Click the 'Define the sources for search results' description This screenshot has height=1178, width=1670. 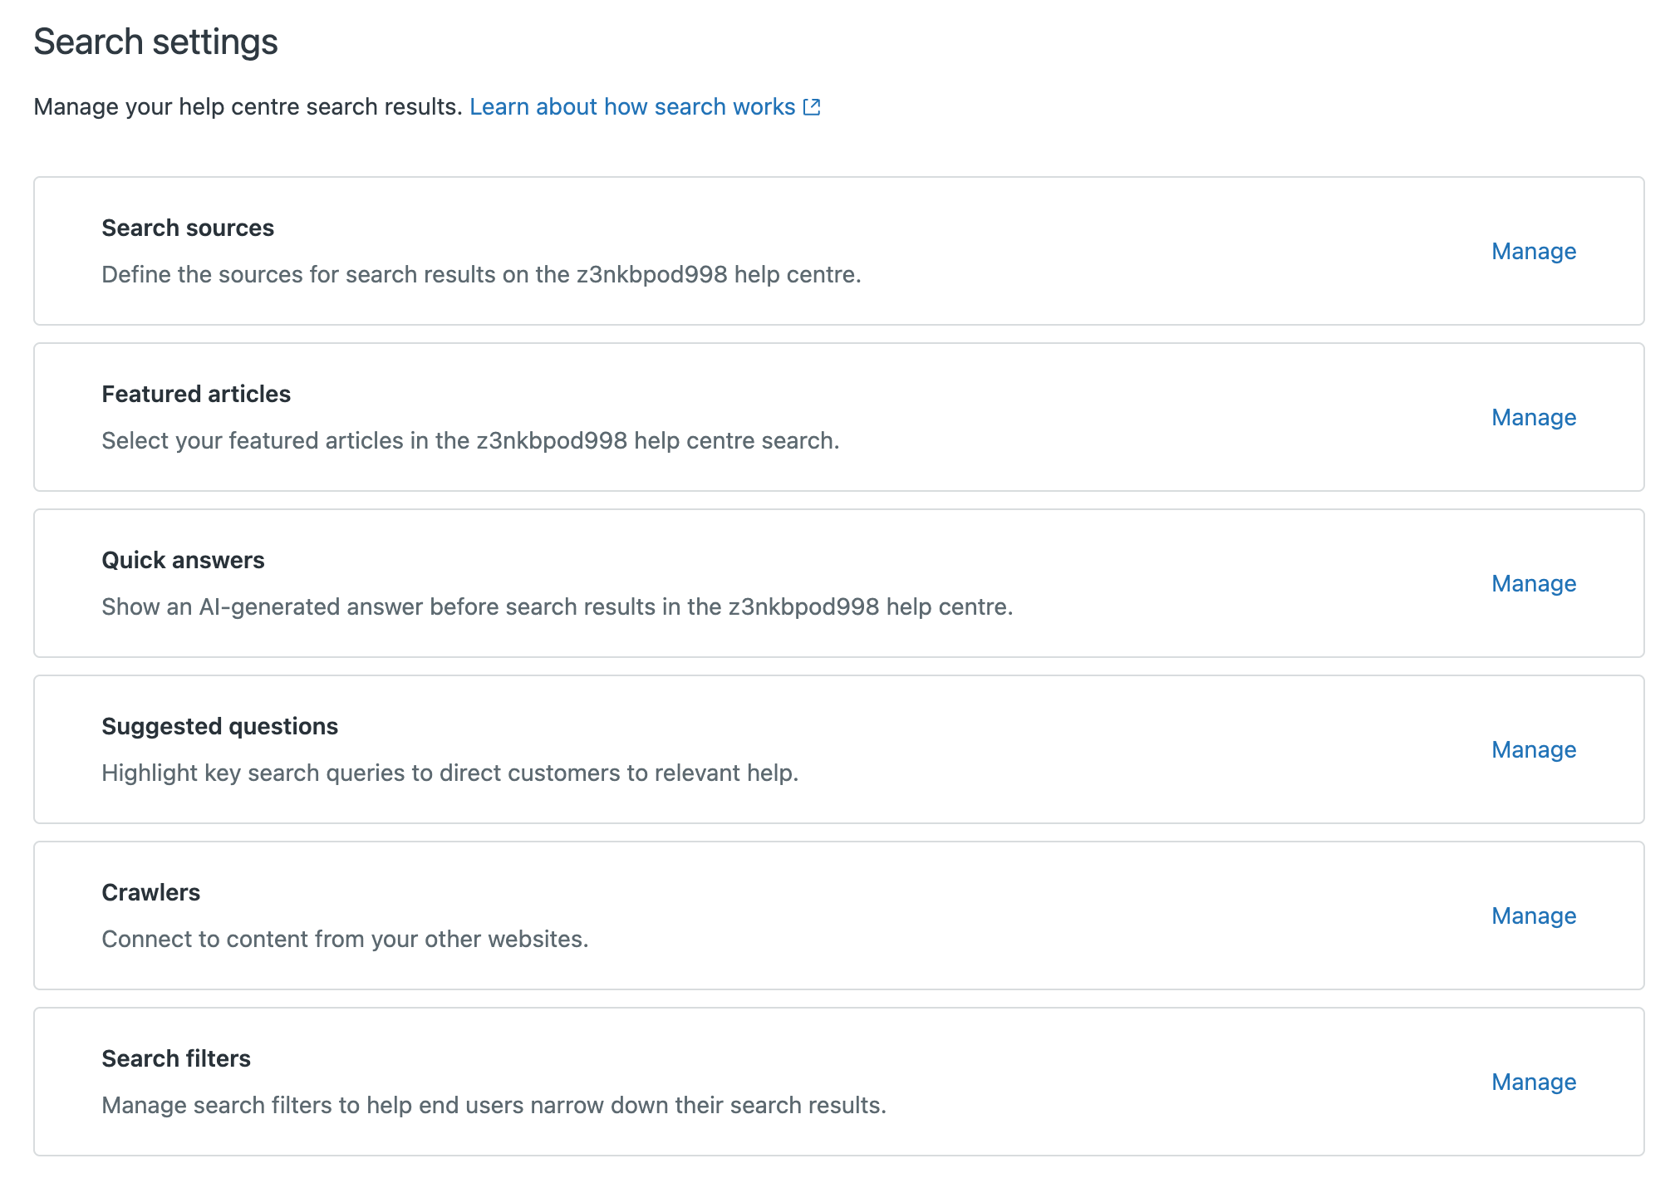click(481, 274)
